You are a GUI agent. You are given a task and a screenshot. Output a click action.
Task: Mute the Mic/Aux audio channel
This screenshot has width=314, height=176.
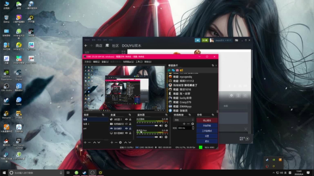click(161, 137)
